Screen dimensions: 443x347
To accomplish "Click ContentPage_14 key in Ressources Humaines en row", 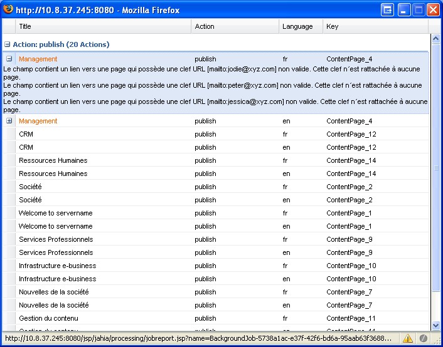I will coord(351,173).
